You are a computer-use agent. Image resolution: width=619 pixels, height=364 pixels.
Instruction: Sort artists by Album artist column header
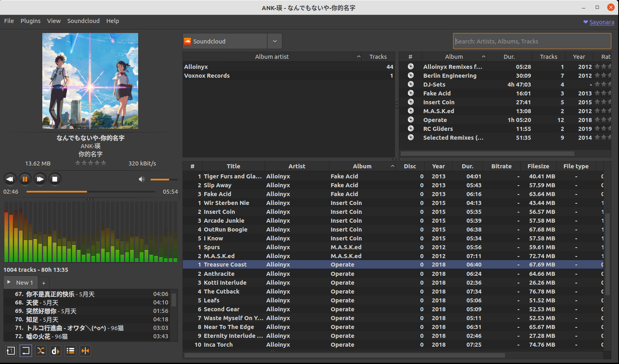[x=272, y=57]
